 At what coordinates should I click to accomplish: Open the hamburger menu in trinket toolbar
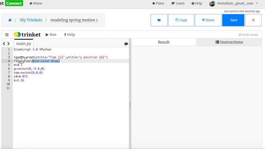pyautogui.click(x=7, y=35)
